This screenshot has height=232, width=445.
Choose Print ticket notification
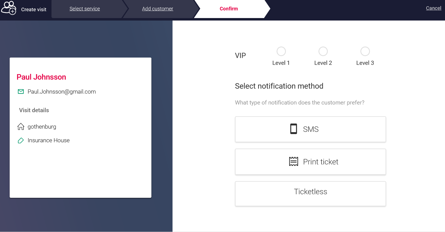pos(311,162)
